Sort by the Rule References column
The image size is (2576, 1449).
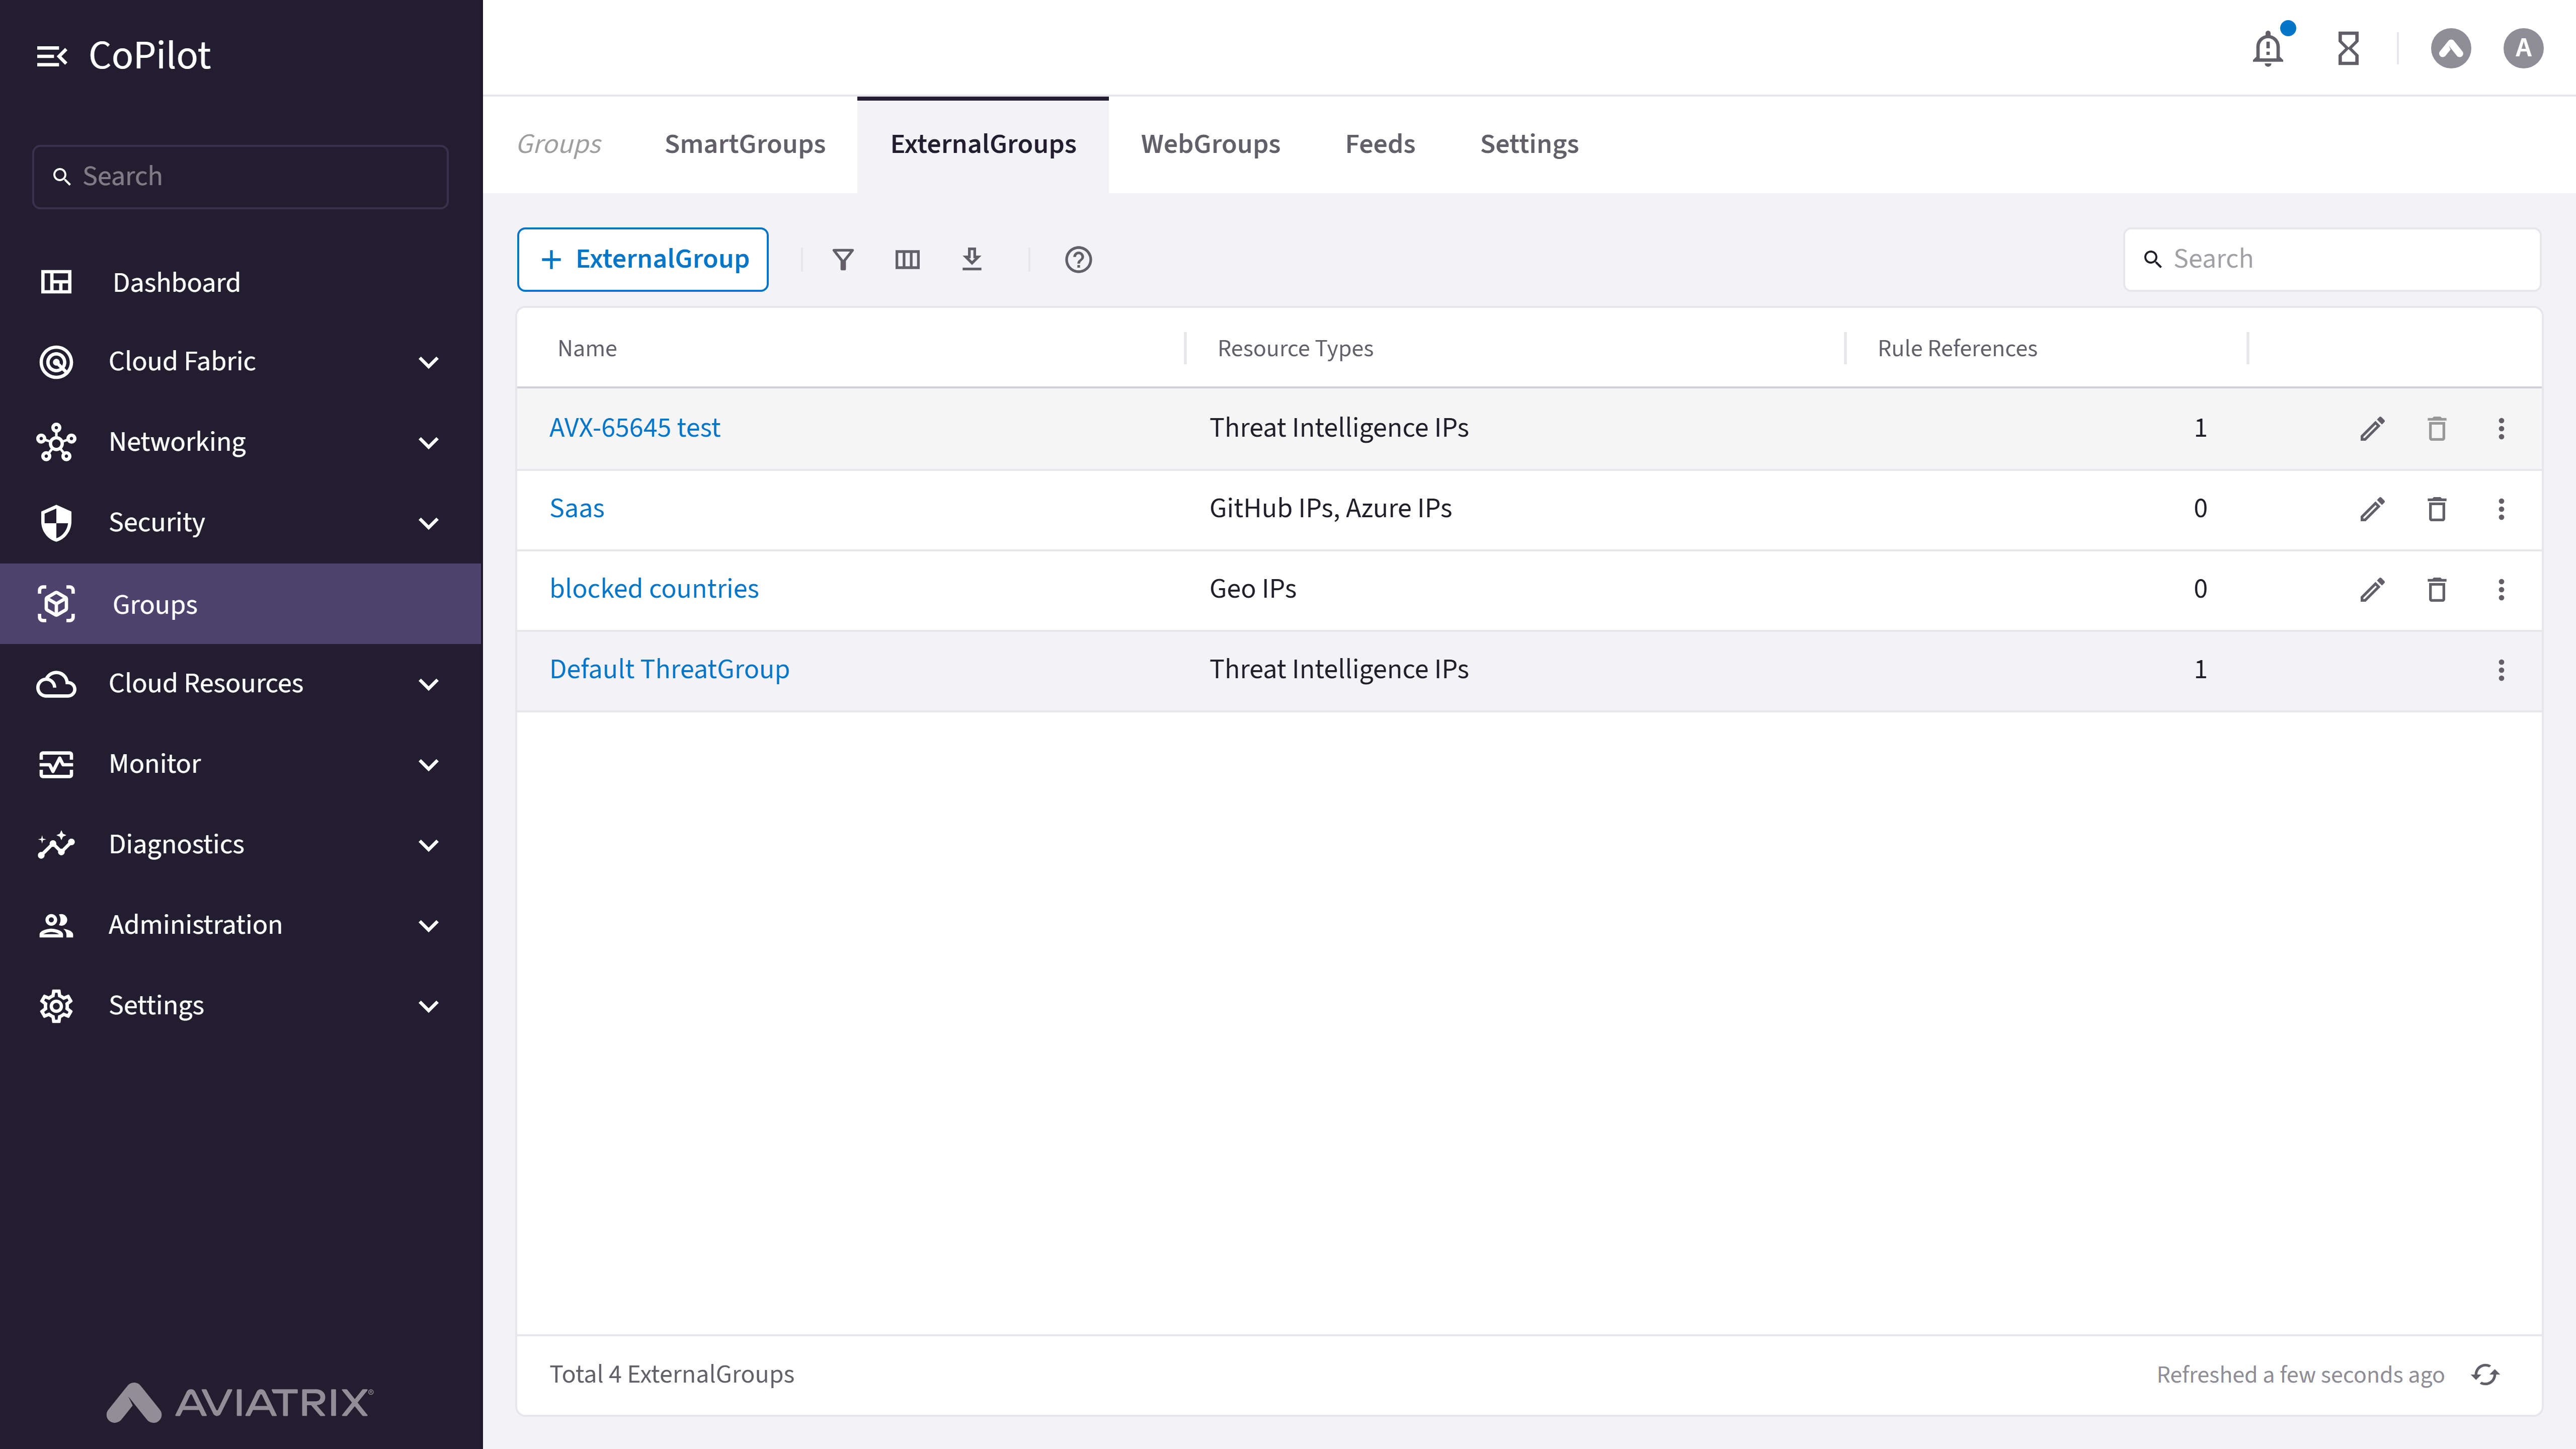1957,349
